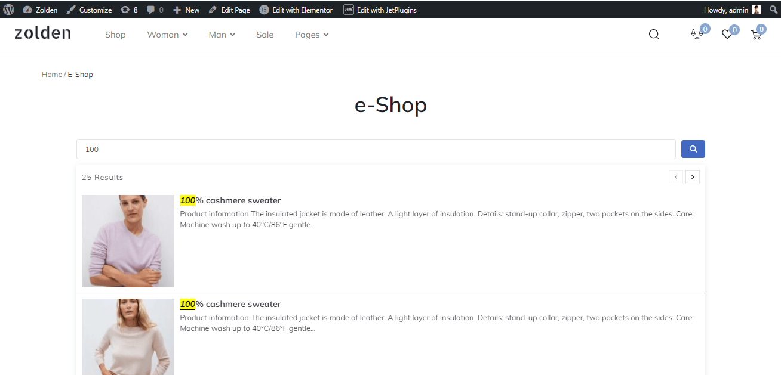Expand the Woman dropdown menu
This screenshot has width=781, height=375.
[x=167, y=35]
